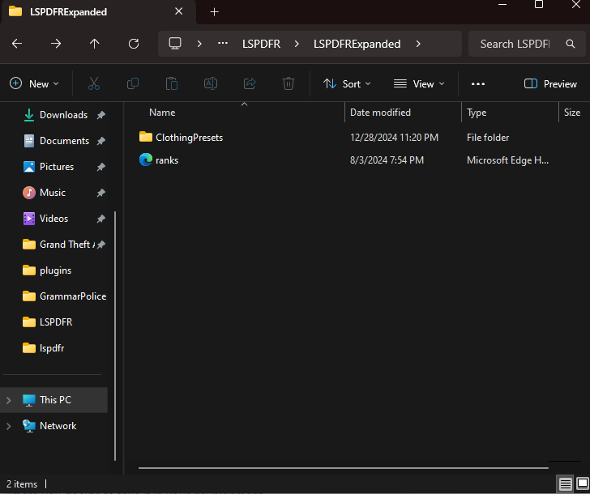Sort by Size column header
Viewport: 590px width, 494px height.
pyautogui.click(x=572, y=113)
